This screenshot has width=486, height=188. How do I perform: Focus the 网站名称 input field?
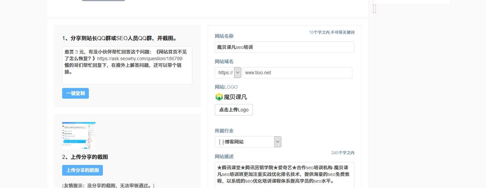(285, 47)
